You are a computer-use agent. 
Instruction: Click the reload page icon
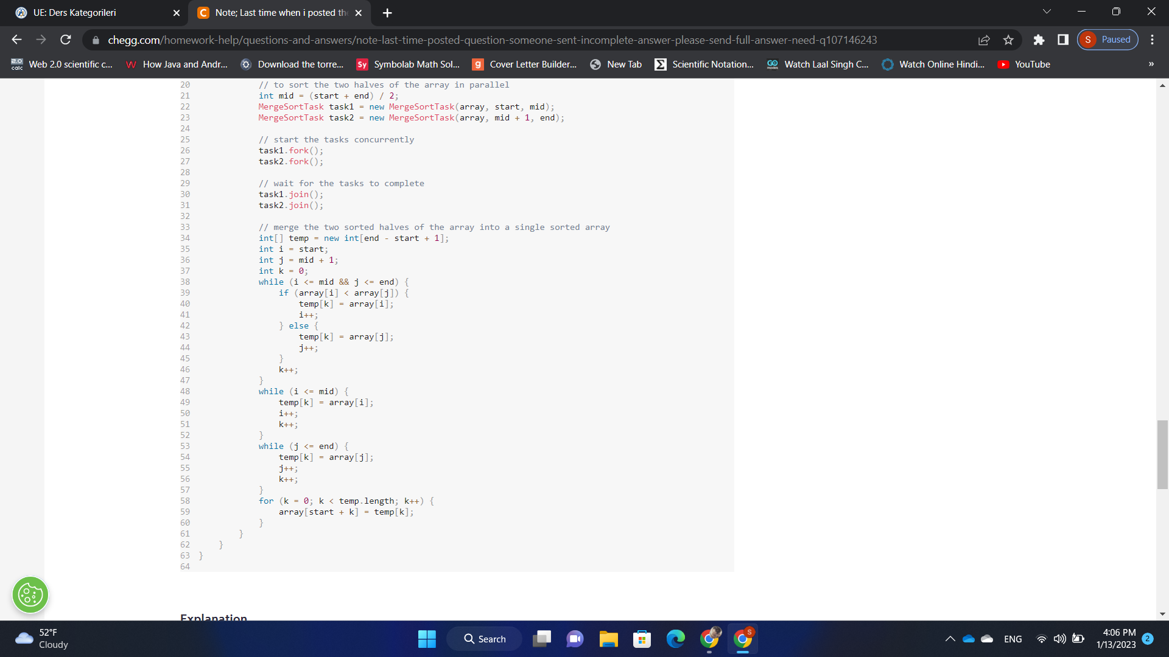(x=66, y=40)
